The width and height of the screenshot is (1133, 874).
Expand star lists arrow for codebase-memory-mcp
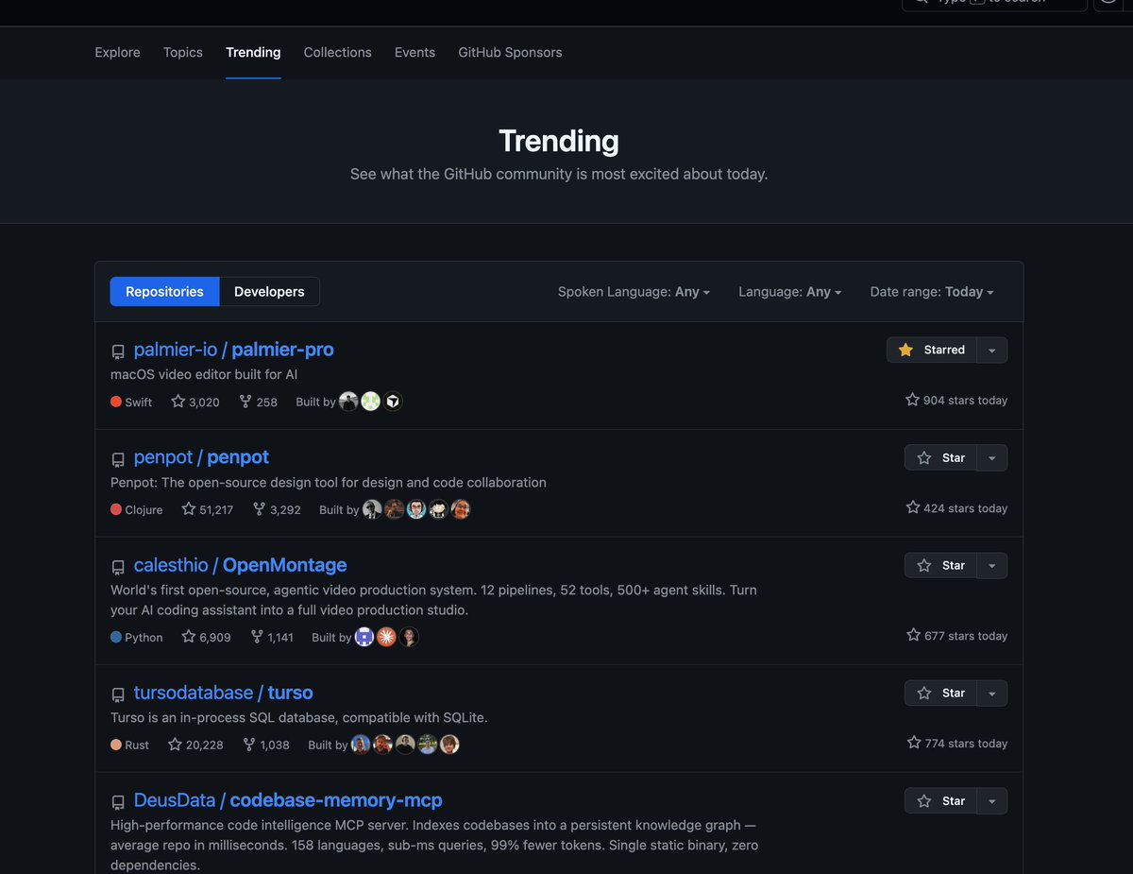pyautogui.click(x=992, y=800)
